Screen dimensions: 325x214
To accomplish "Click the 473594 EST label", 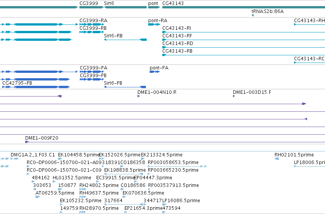I will 171,208.
